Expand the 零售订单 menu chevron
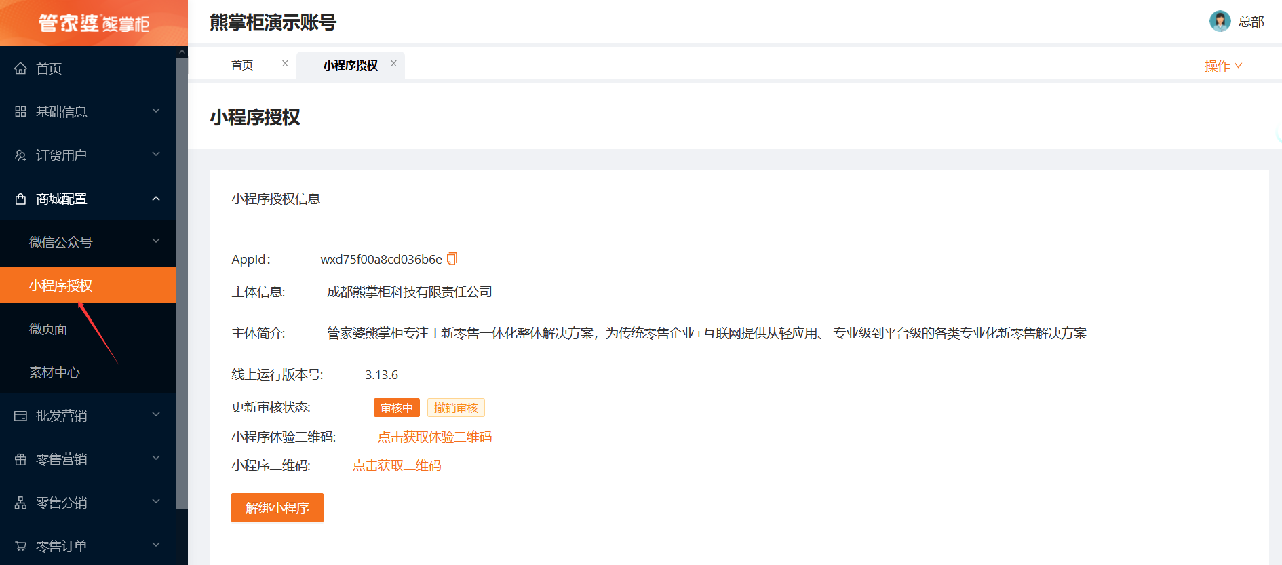This screenshot has height=565, width=1282. tap(156, 545)
